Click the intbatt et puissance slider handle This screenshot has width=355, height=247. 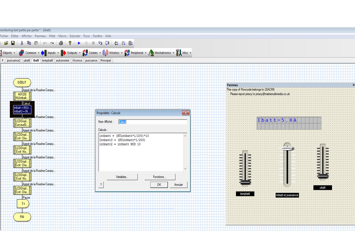coord(287,148)
